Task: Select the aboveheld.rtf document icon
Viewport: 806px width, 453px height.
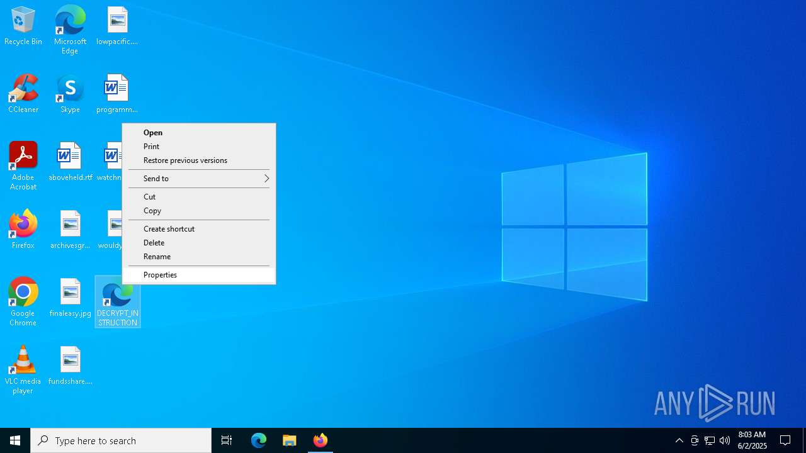Action: pyautogui.click(x=70, y=162)
